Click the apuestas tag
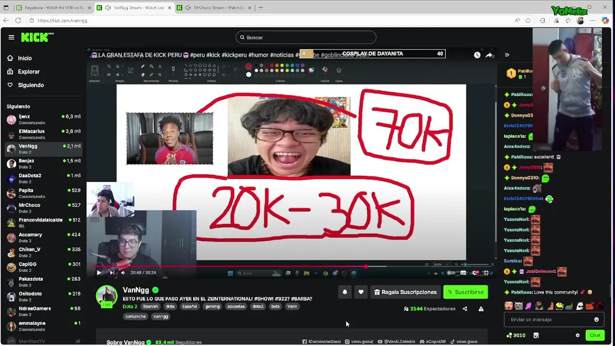This screenshot has height=346, width=615. pos(236,307)
